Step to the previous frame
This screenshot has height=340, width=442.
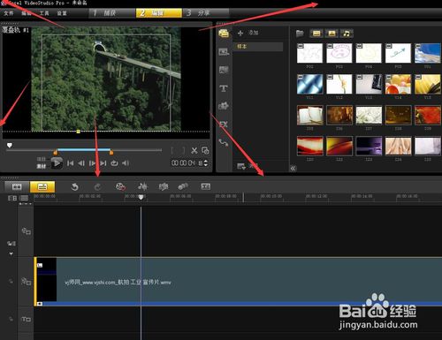point(81,163)
